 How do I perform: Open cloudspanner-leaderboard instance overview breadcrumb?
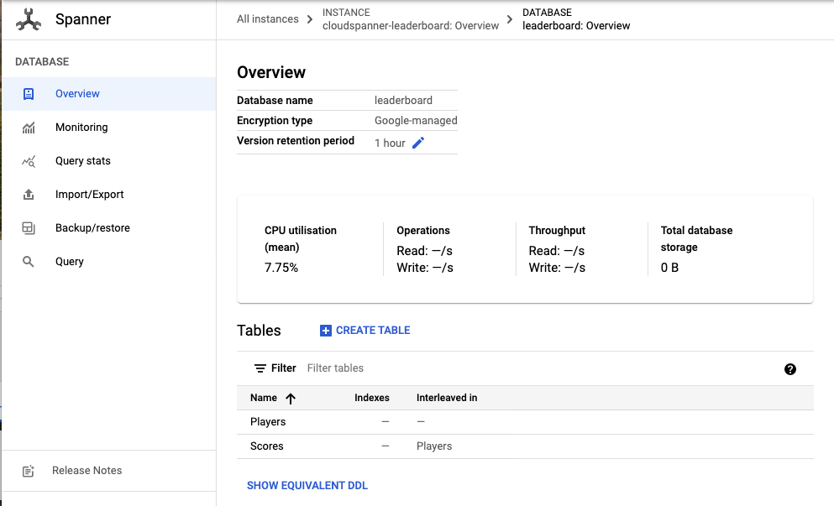click(x=411, y=25)
